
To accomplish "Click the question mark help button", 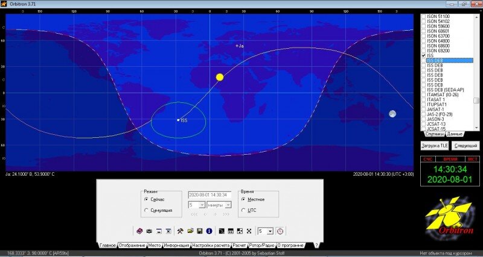I will click(x=316, y=246).
